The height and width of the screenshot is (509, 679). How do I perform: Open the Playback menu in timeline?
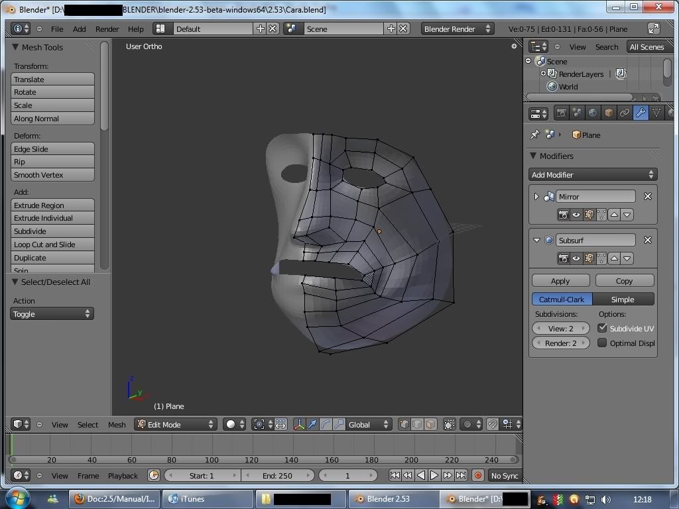[123, 476]
